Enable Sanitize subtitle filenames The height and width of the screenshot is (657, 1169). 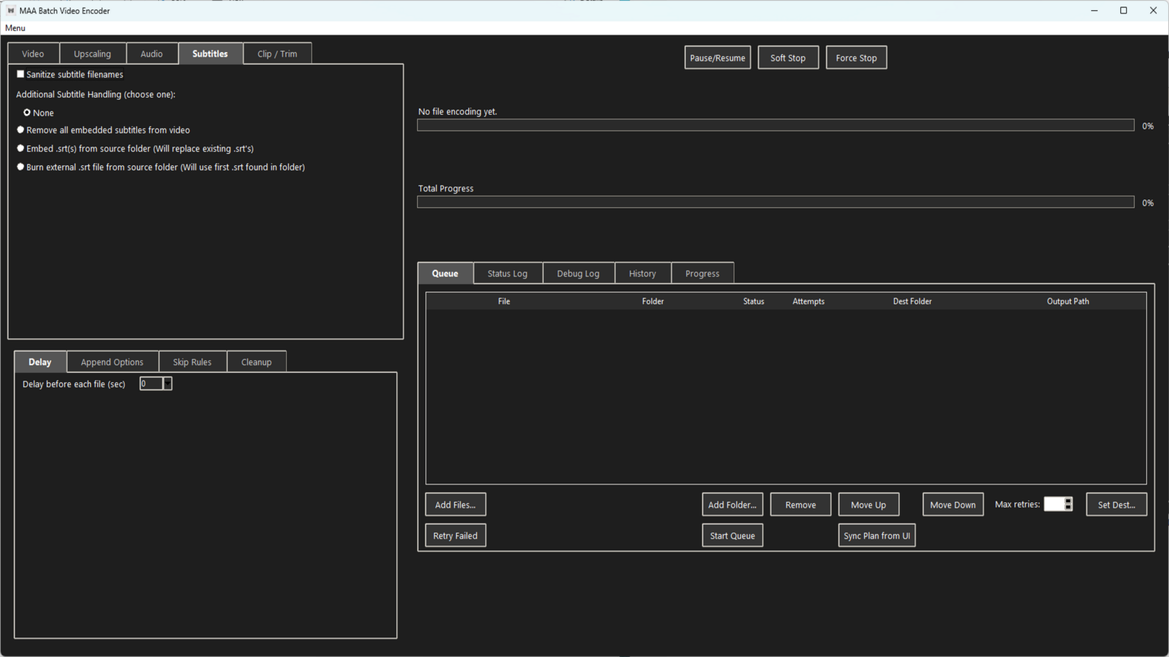20,74
